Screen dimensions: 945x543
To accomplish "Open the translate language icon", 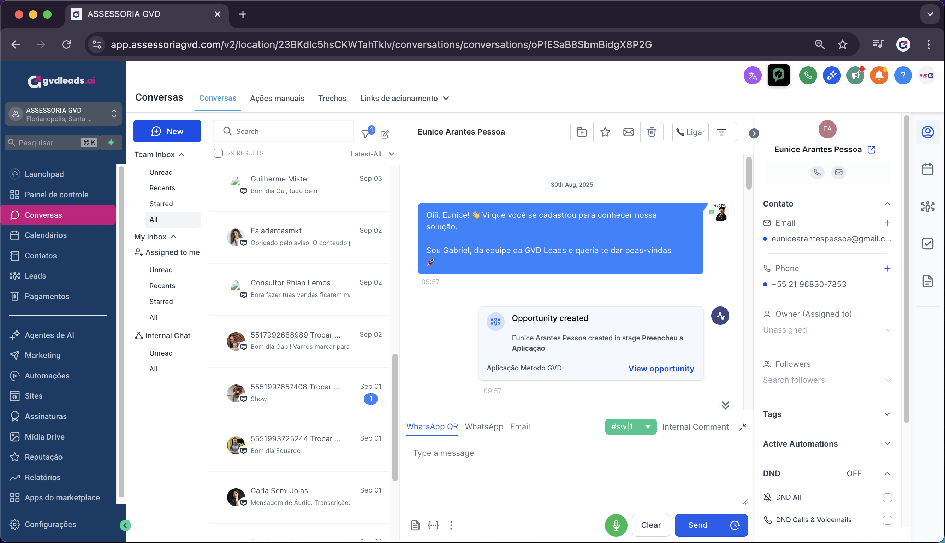I will (x=752, y=76).
